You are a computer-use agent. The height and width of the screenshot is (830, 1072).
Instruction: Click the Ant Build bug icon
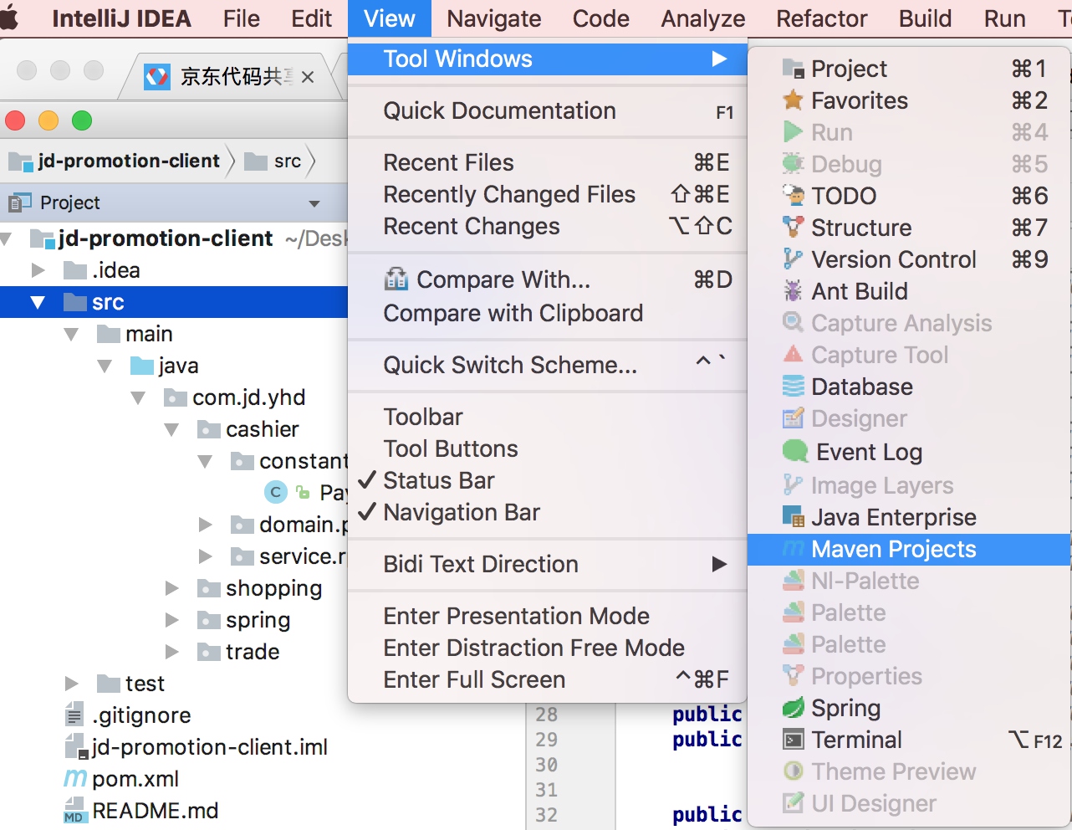793,291
